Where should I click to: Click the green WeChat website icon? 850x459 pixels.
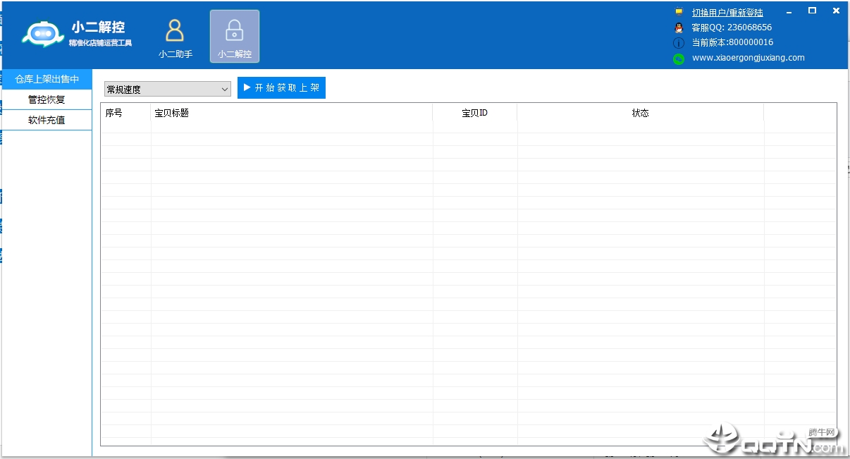click(679, 59)
